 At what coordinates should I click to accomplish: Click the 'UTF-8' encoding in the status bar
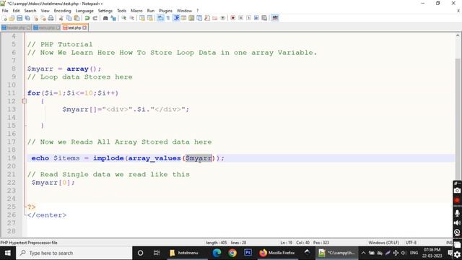[411, 243]
